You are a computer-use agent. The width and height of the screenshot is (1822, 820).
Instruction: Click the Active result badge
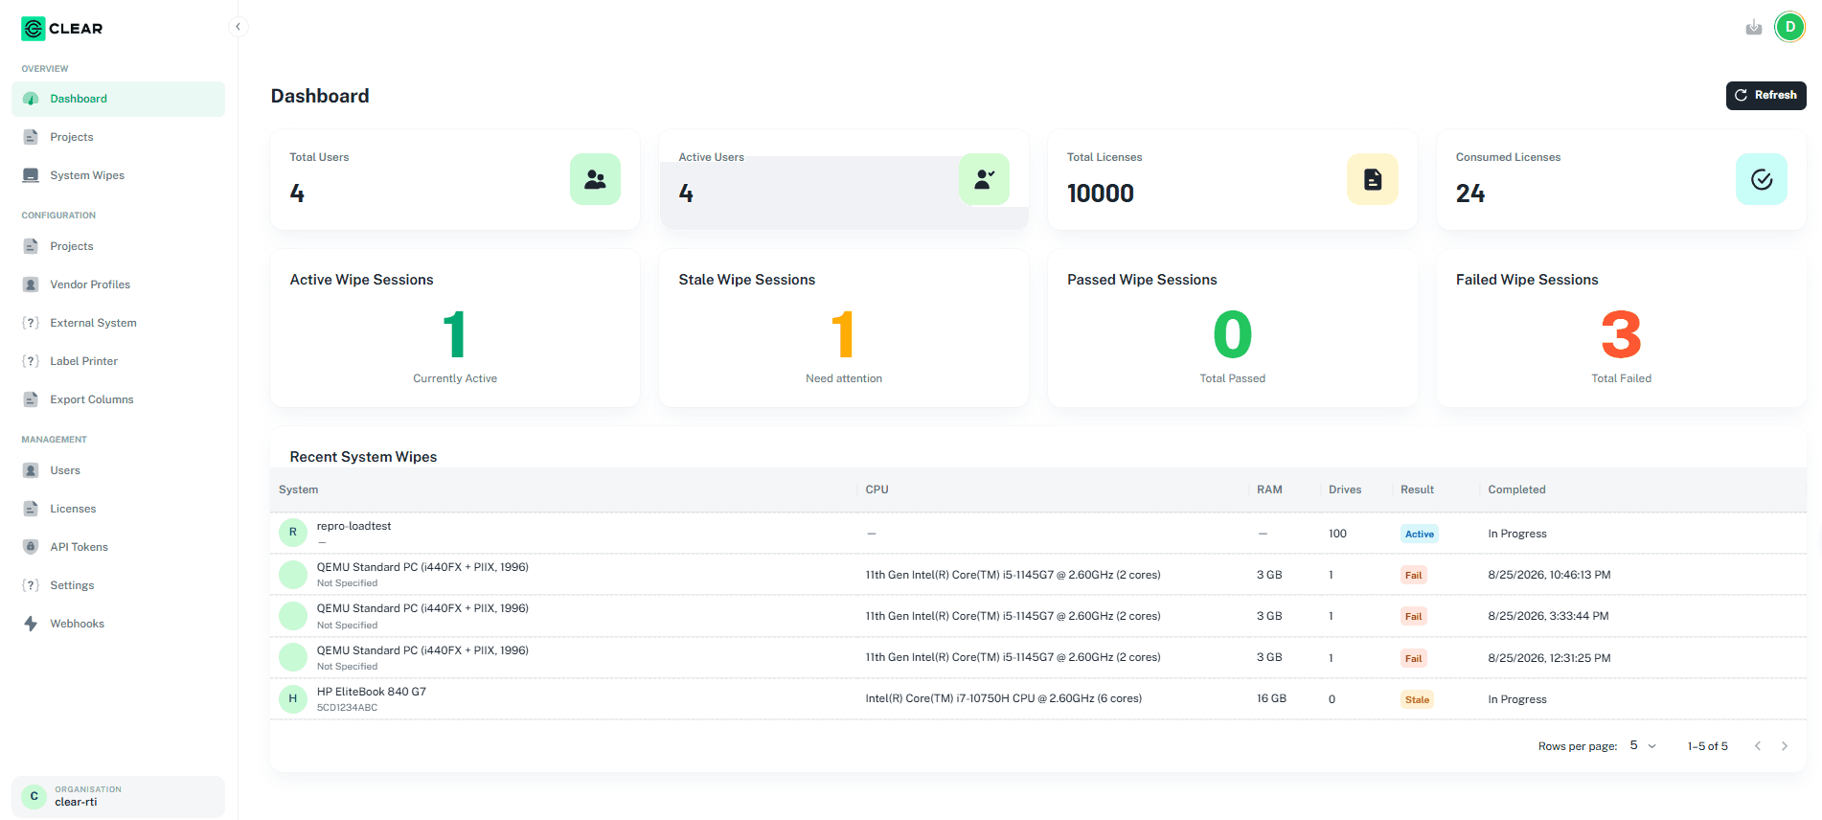pyautogui.click(x=1420, y=535)
